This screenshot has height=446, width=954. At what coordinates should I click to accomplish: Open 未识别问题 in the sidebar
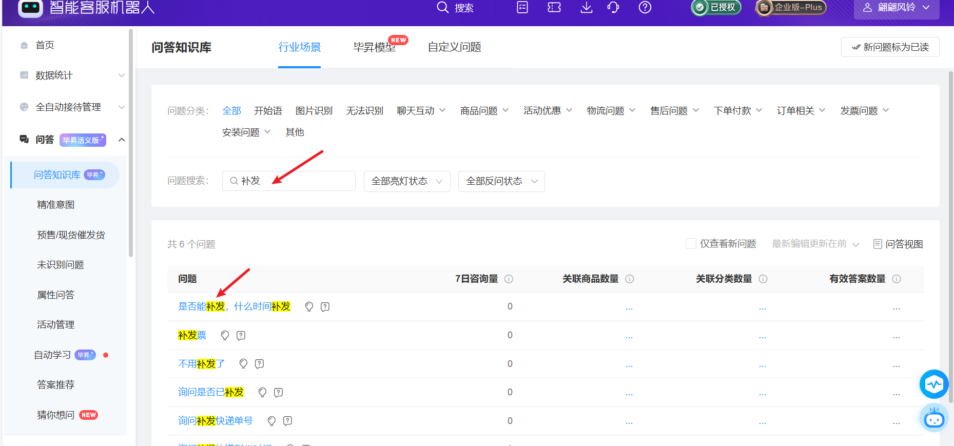[61, 265]
